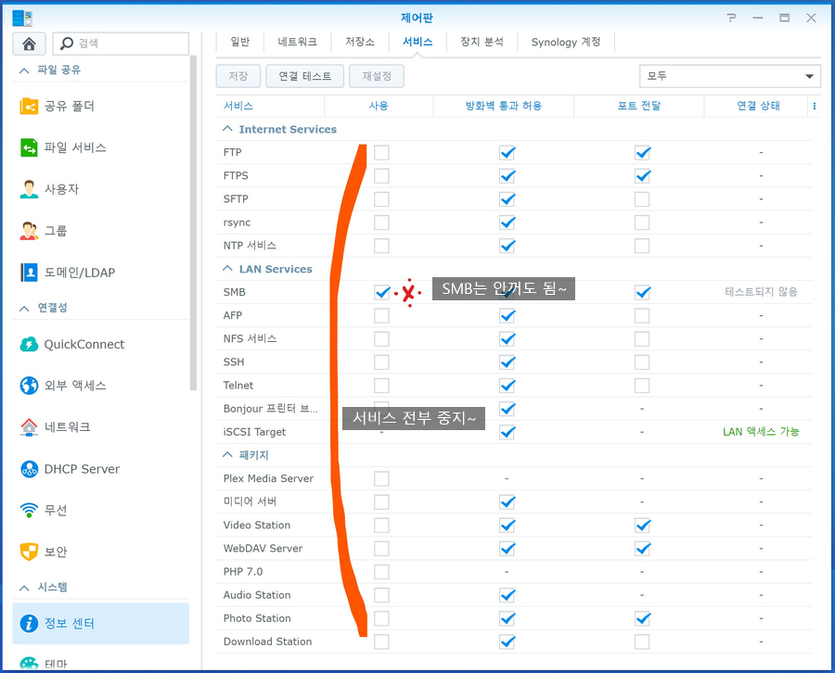835x673 pixels.
Task: Sort by 포트 전달 column header
Action: pyautogui.click(x=638, y=106)
